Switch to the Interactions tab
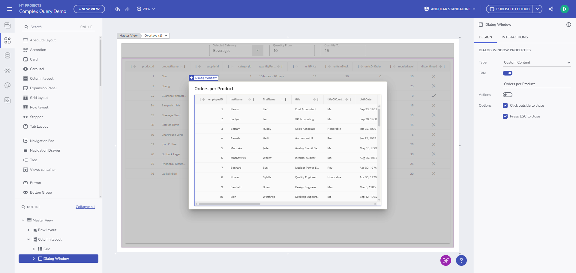The image size is (576, 273). pos(514,37)
